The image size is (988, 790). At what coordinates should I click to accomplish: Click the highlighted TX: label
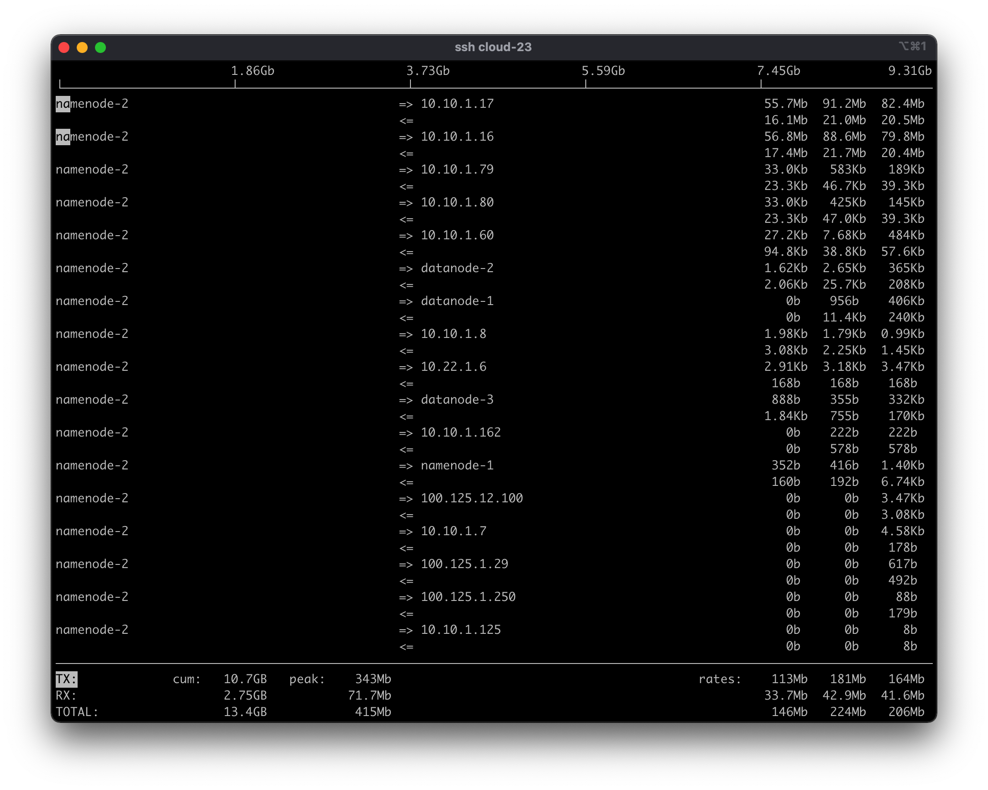coord(67,679)
